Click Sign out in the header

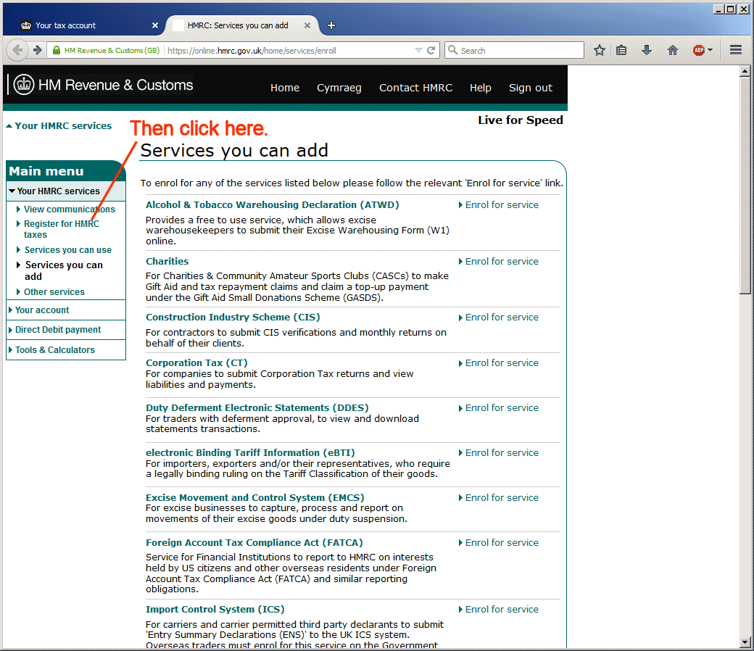[x=531, y=88]
